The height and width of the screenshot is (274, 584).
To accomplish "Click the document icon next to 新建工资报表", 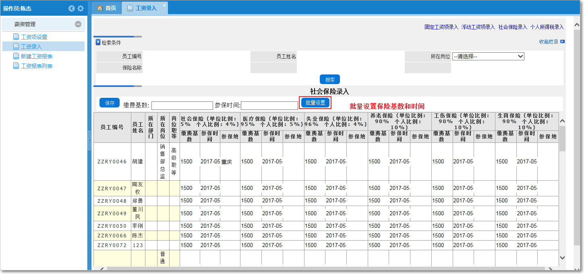I will click(x=16, y=56).
